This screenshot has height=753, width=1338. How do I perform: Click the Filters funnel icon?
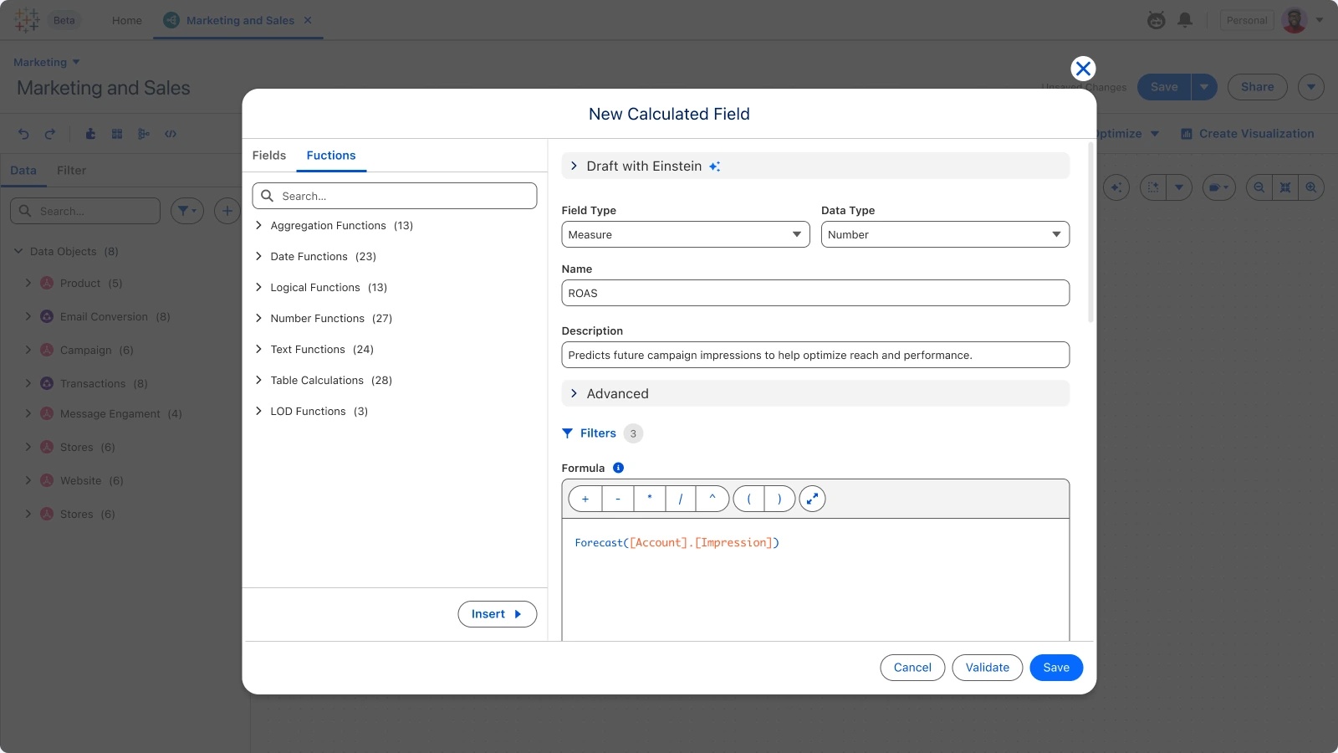click(x=568, y=433)
